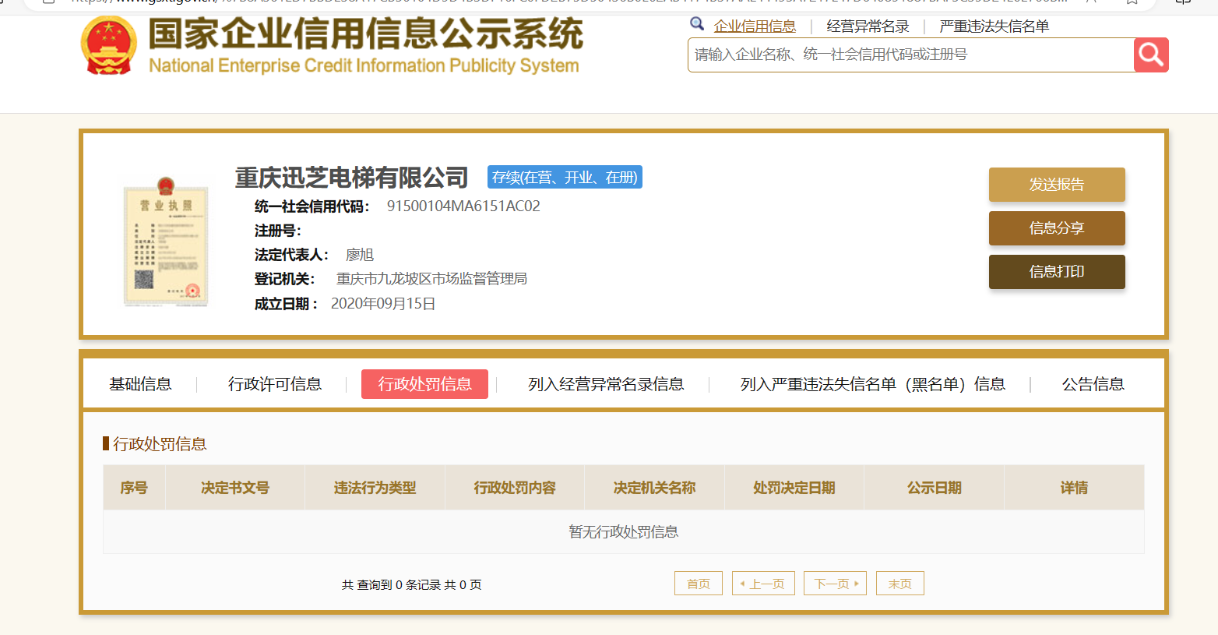The image size is (1218, 635).
Task: Switch to 公告信息 tab
Action: pyautogui.click(x=1093, y=384)
